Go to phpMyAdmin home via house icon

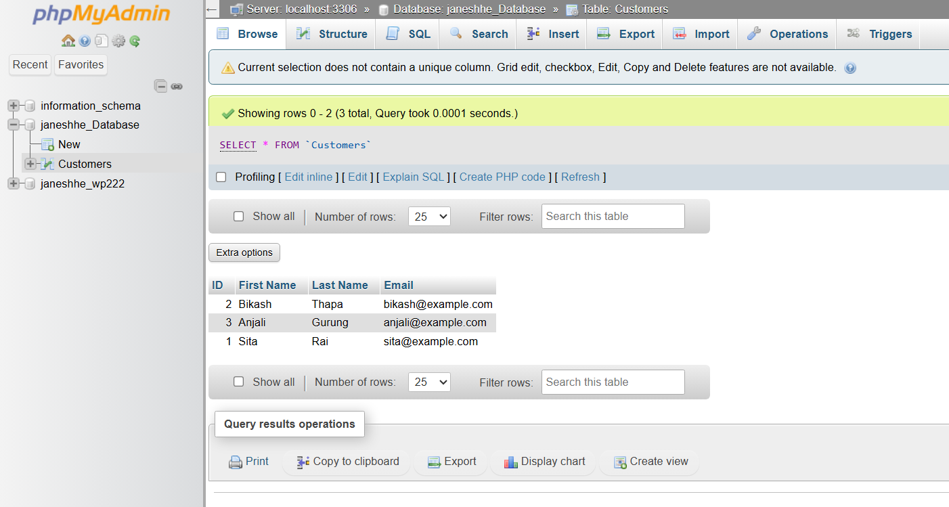click(68, 41)
